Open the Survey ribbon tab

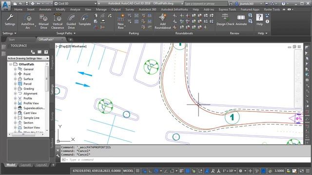130,10
